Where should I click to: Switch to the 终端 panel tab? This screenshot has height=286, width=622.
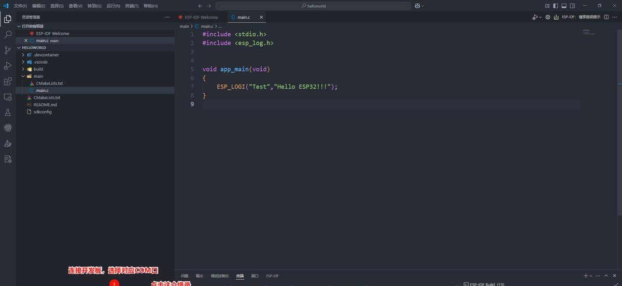click(239, 276)
